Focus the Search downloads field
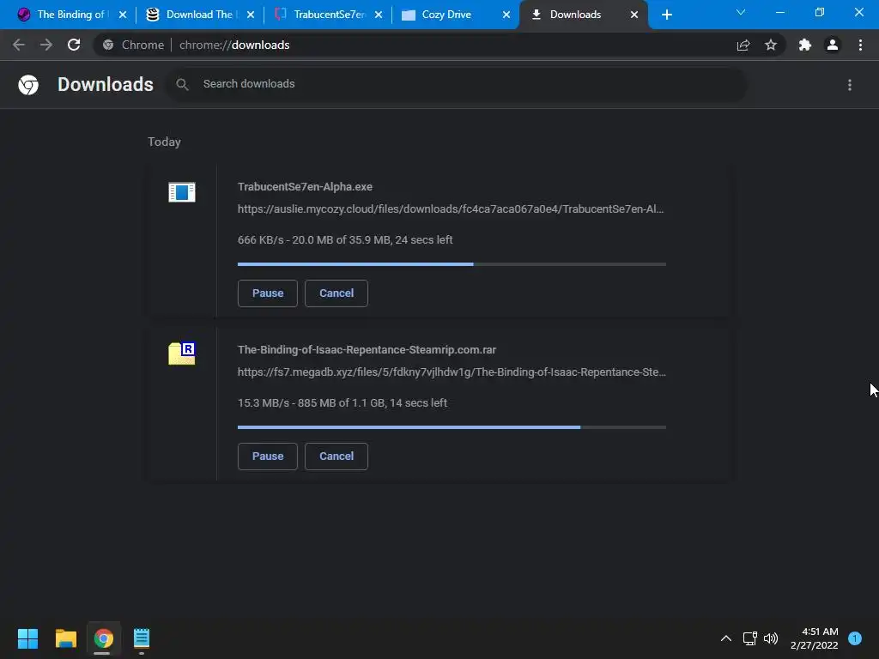Image resolution: width=879 pixels, height=659 pixels. pyautogui.click(x=455, y=84)
